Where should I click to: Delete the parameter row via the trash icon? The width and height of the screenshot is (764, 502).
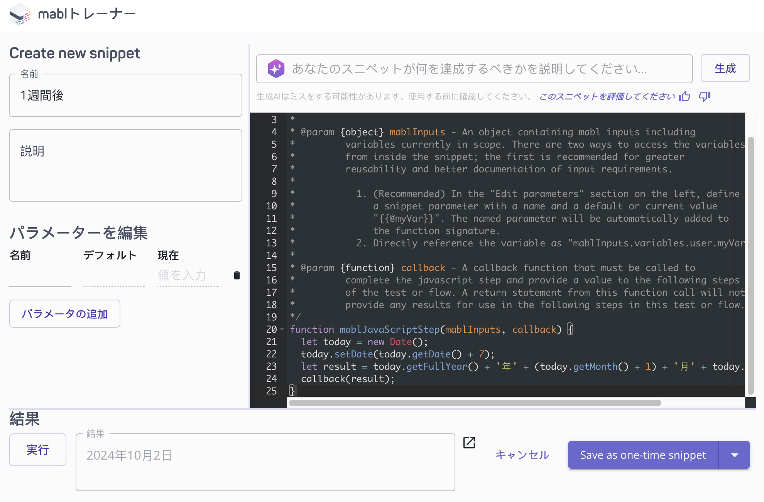tap(237, 275)
